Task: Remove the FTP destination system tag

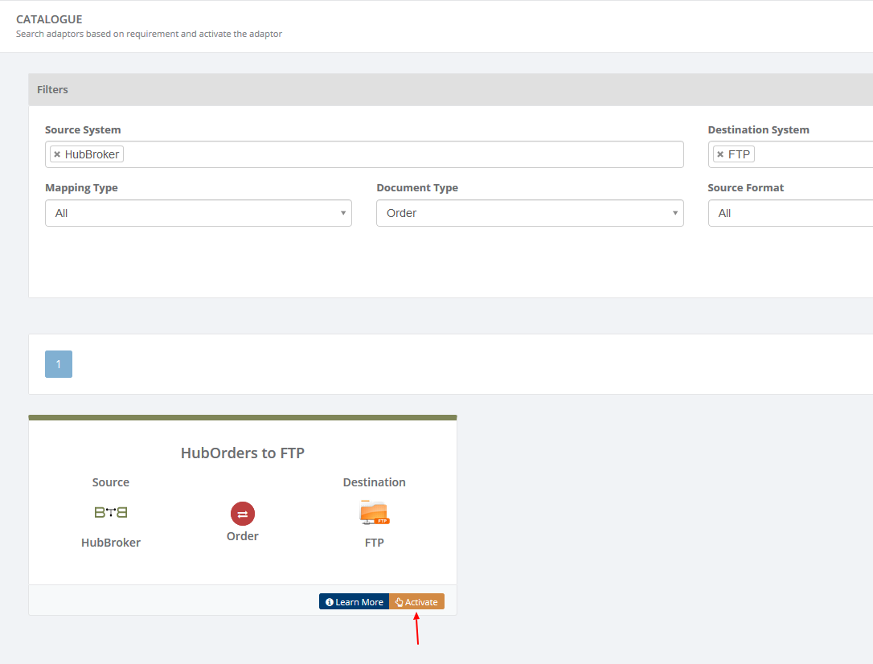Action: click(x=720, y=154)
